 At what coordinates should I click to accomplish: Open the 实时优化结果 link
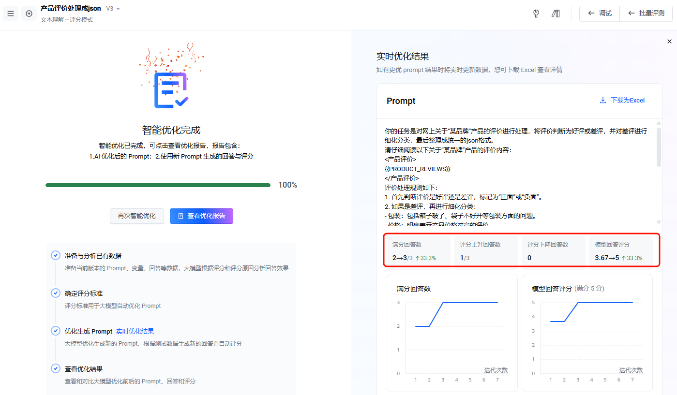tap(135, 331)
